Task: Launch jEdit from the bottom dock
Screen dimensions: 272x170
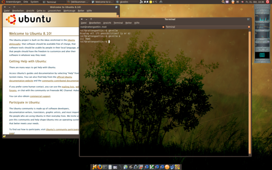Action: point(94,167)
